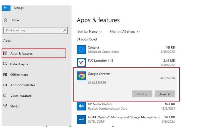The width and height of the screenshot is (200, 127).
Task: Click the Apps & features page heading
Action: [x=98, y=20]
